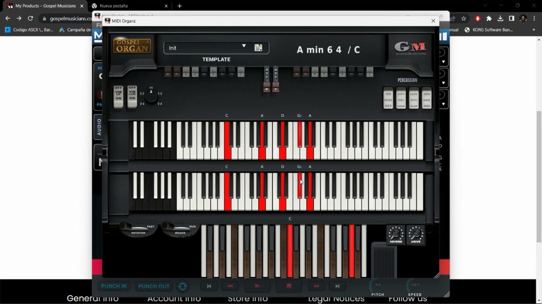This screenshot has width=542, height=304.
Task: Open the Chrome profile avatar
Action: [523, 19]
